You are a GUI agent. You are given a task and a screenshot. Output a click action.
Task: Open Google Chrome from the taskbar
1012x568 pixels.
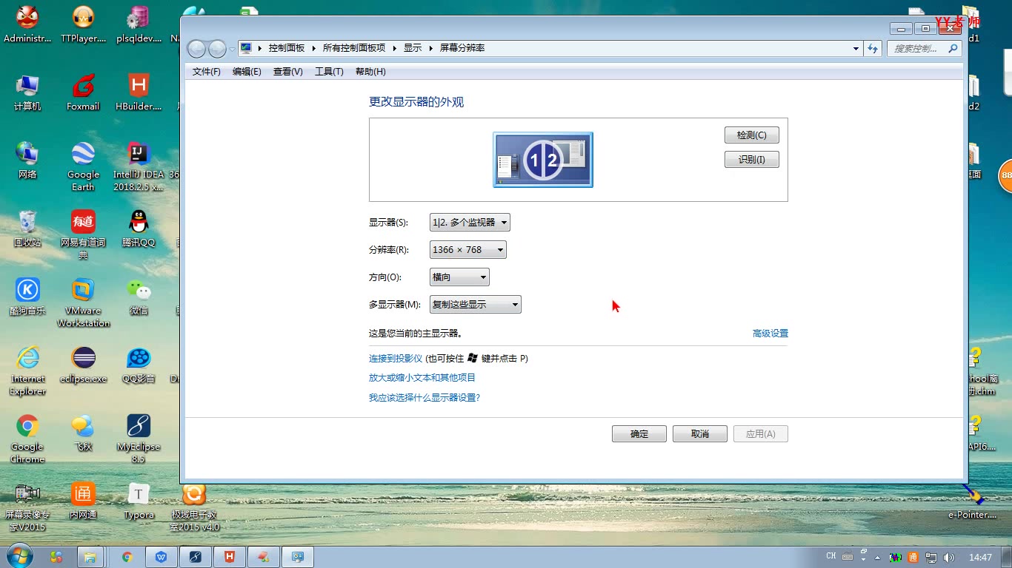tap(127, 556)
